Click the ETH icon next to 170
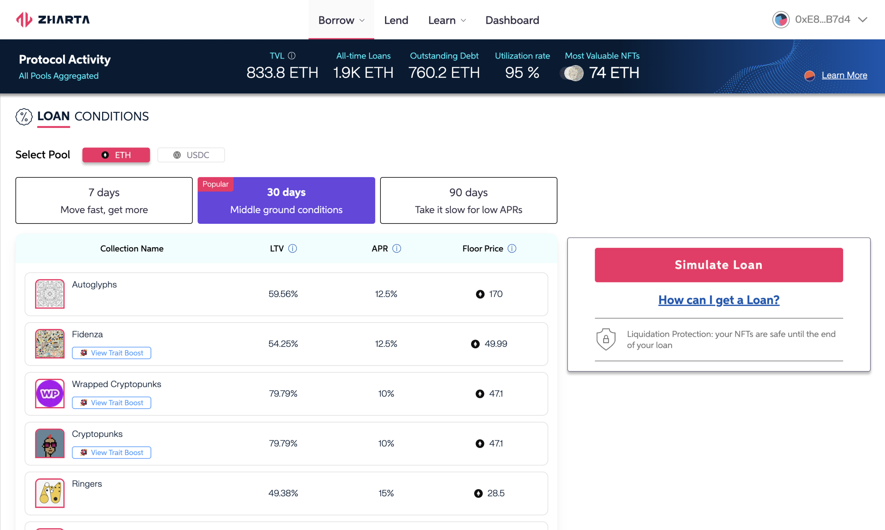The image size is (885, 530). [x=480, y=294]
